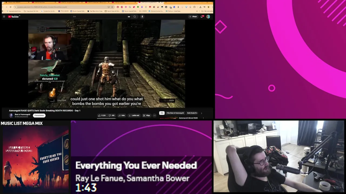
Task: Click the subtitle text 'could just one shot him'
Action: click(107, 99)
